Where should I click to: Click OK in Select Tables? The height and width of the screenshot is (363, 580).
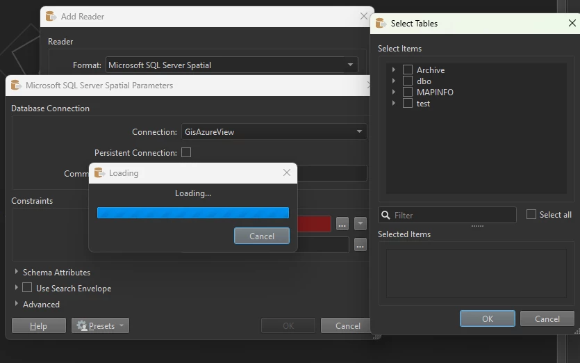click(488, 318)
